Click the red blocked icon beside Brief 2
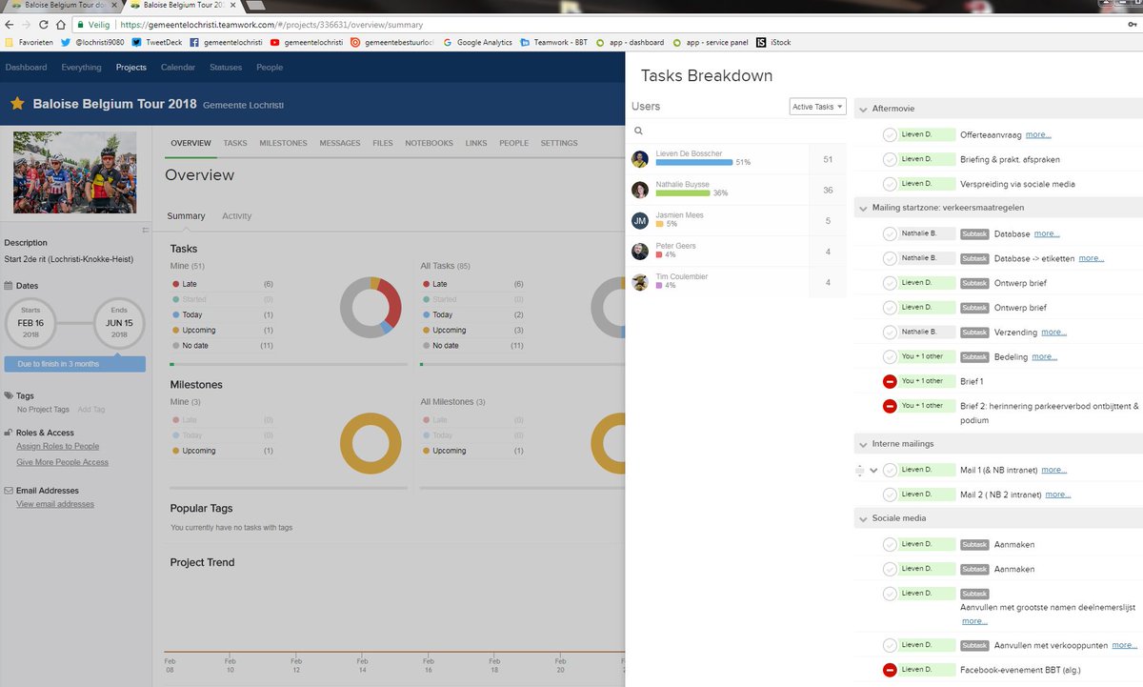The width and height of the screenshot is (1143, 687). pos(890,406)
